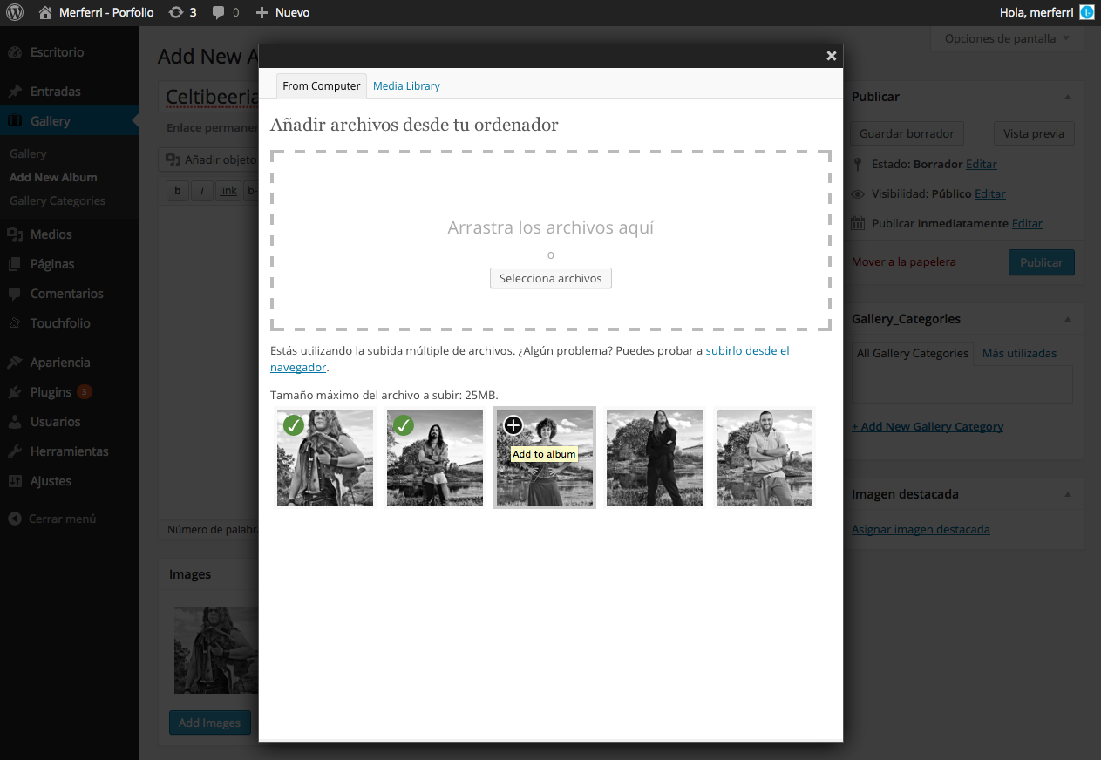Image resolution: width=1101 pixels, height=760 pixels.
Task: Click the Añadir objeto media button
Action: (209, 159)
